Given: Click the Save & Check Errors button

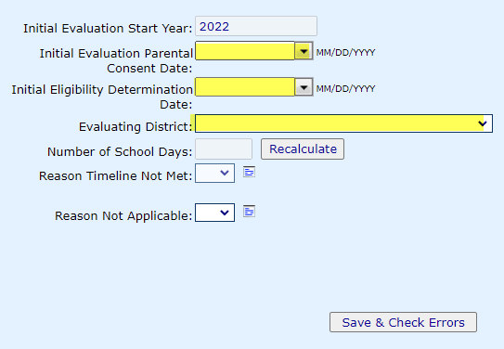Looking at the screenshot, I should (403, 322).
